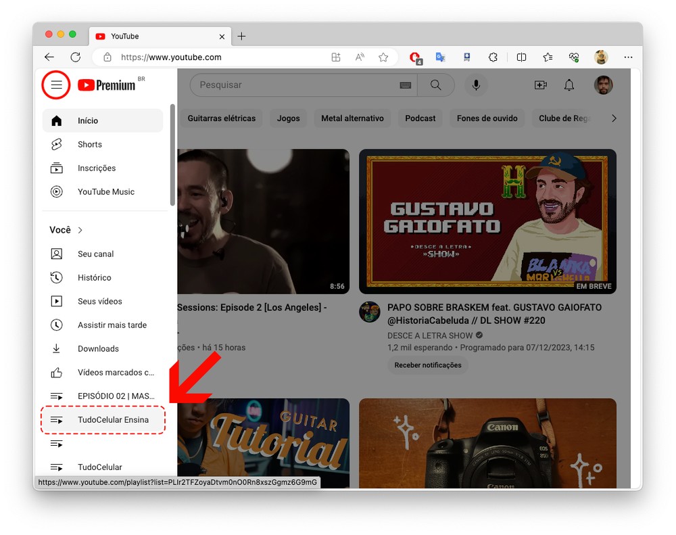Expand the Você section chevron
Viewport: 676px width, 535px height.
pos(80,230)
